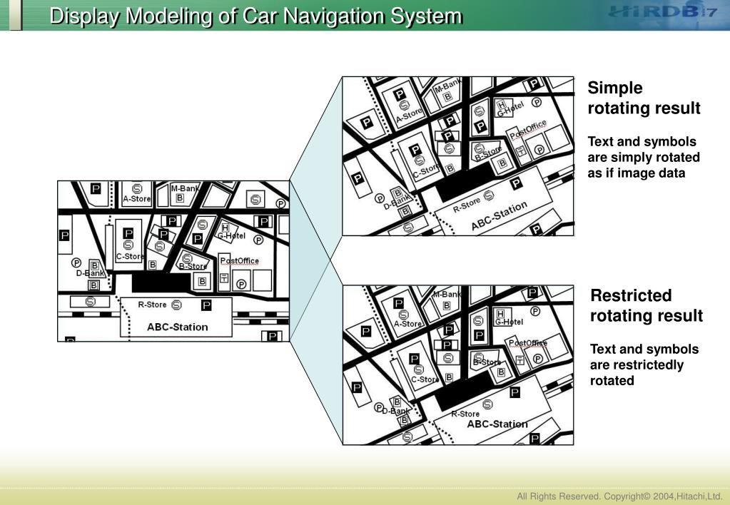This screenshot has height=505, width=730.
Task: Click the R-Store label in the original unrotated map
Action: click(x=152, y=305)
